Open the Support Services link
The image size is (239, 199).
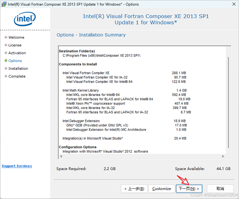coord(17,166)
